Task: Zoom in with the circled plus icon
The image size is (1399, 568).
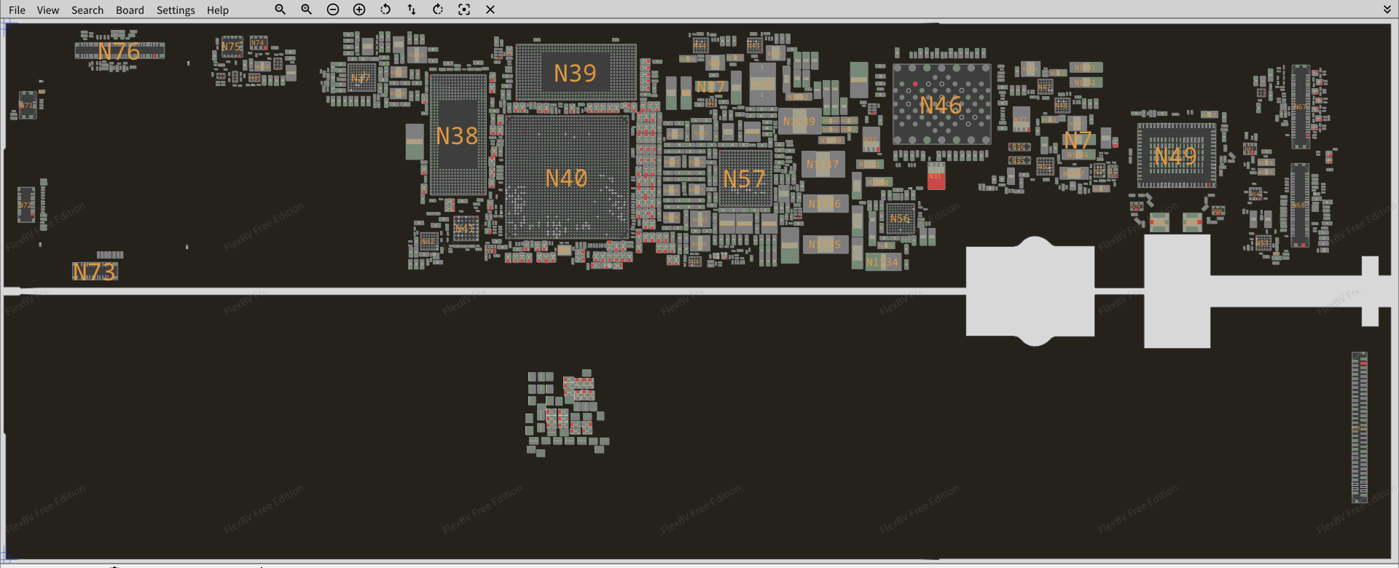Action: point(359,9)
